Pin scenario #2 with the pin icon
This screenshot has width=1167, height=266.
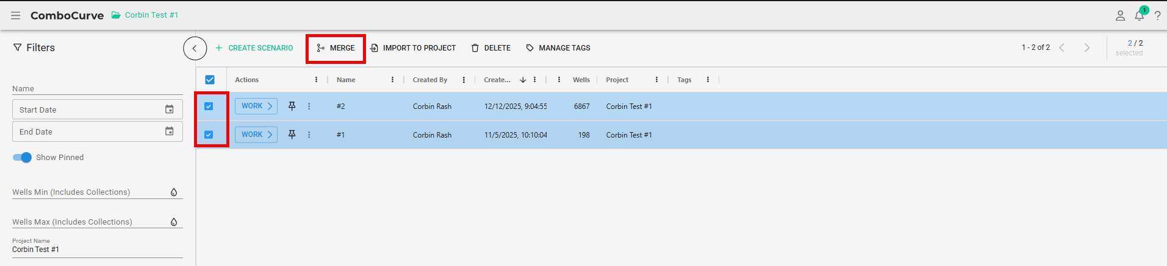[x=292, y=107]
